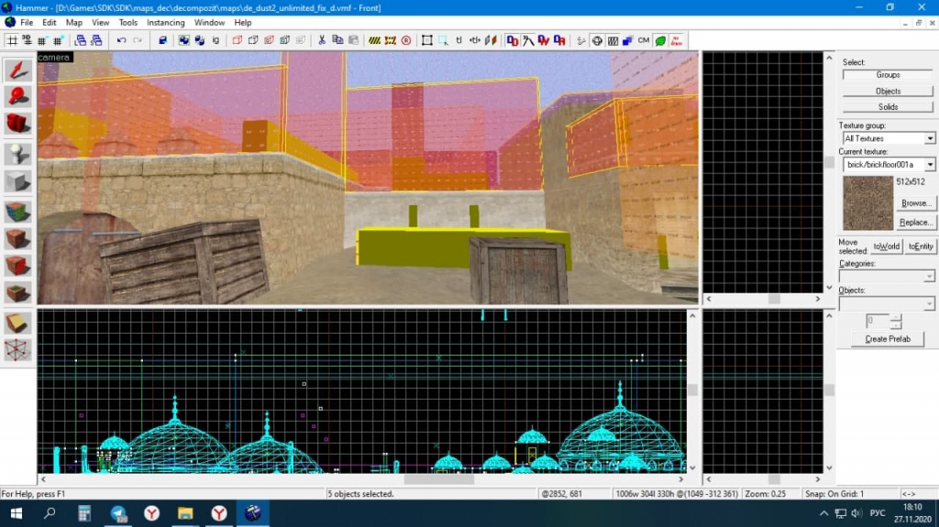This screenshot has width=939, height=527.
Task: Select the Clipping tool
Action: pyautogui.click(x=18, y=323)
